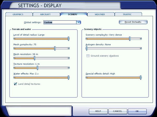
Task: Confirm settings with OK button
Action: pos(137,111)
